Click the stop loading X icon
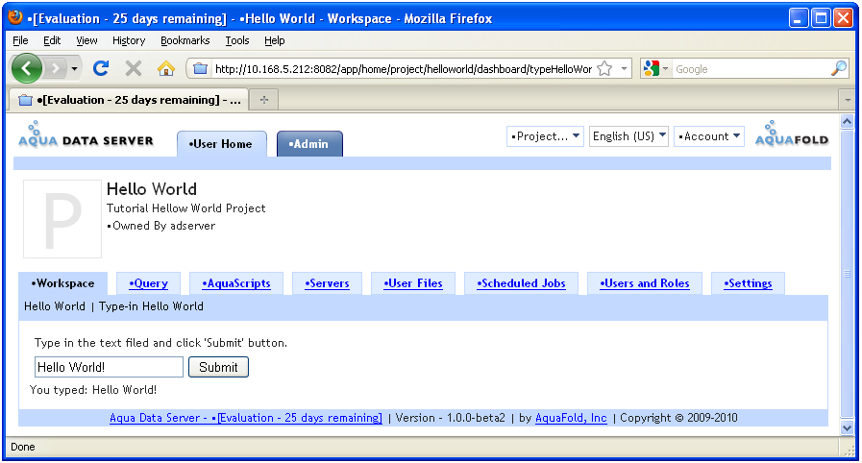862x463 pixels. click(x=133, y=68)
